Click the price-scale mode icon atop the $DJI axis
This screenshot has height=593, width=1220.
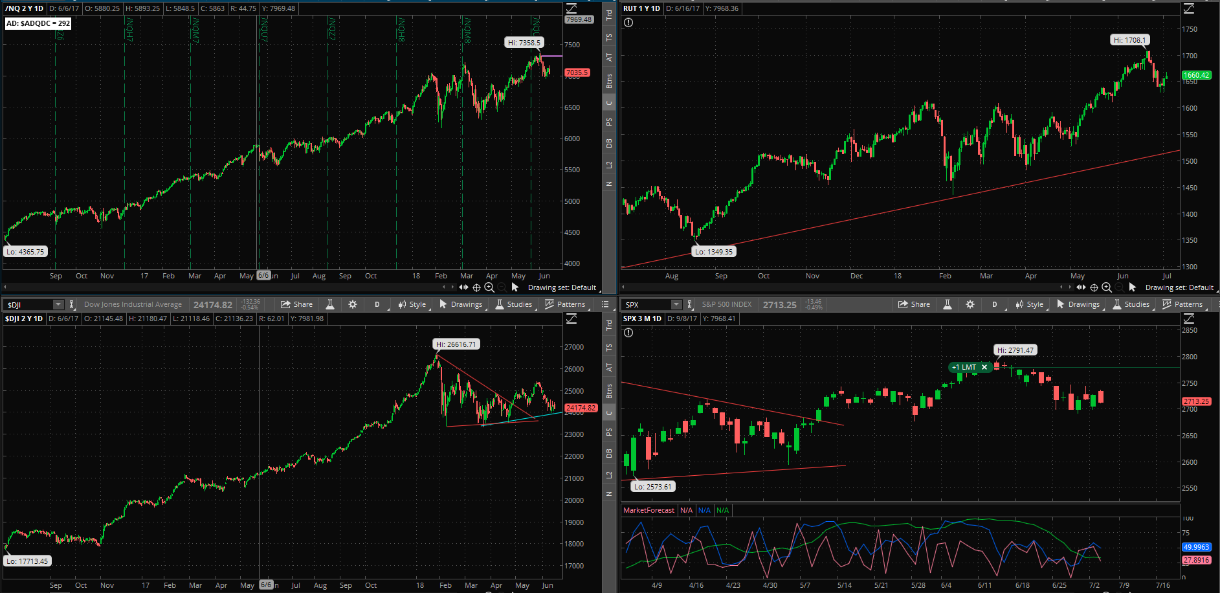coord(571,319)
